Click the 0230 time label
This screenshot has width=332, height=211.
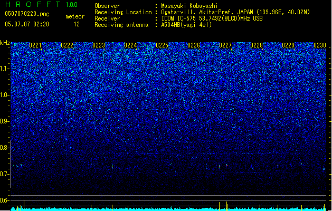[x=320, y=45]
